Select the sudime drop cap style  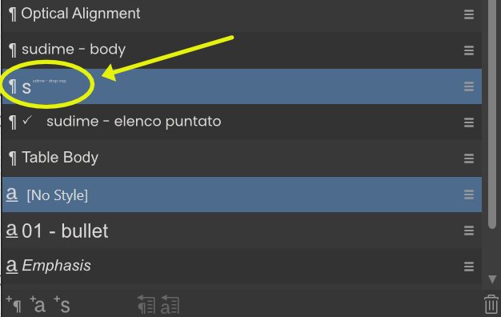pyautogui.click(x=242, y=86)
